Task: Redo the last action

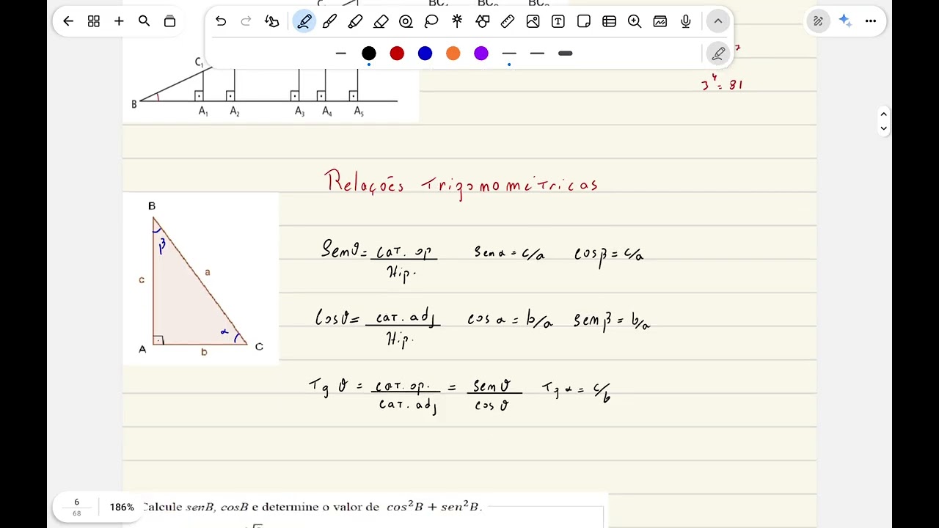Action: click(246, 21)
